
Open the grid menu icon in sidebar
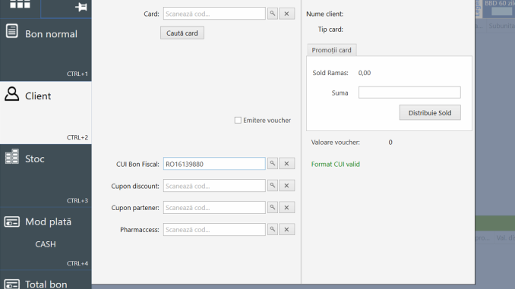(x=20, y=5)
